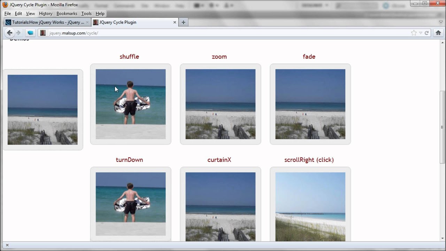Open a new tab with plus button
The width and height of the screenshot is (446, 251).
pos(183,22)
